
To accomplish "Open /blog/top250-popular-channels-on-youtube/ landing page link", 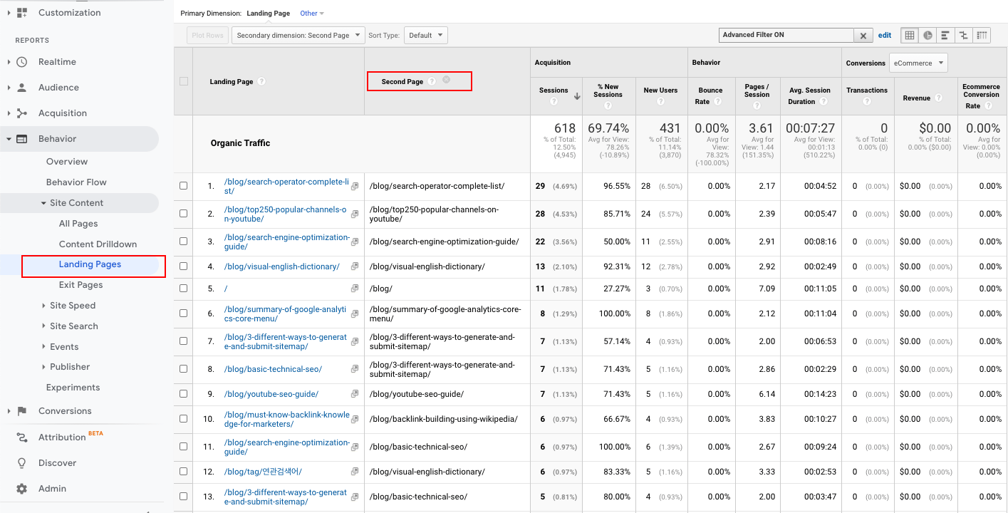I will coord(286,214).
